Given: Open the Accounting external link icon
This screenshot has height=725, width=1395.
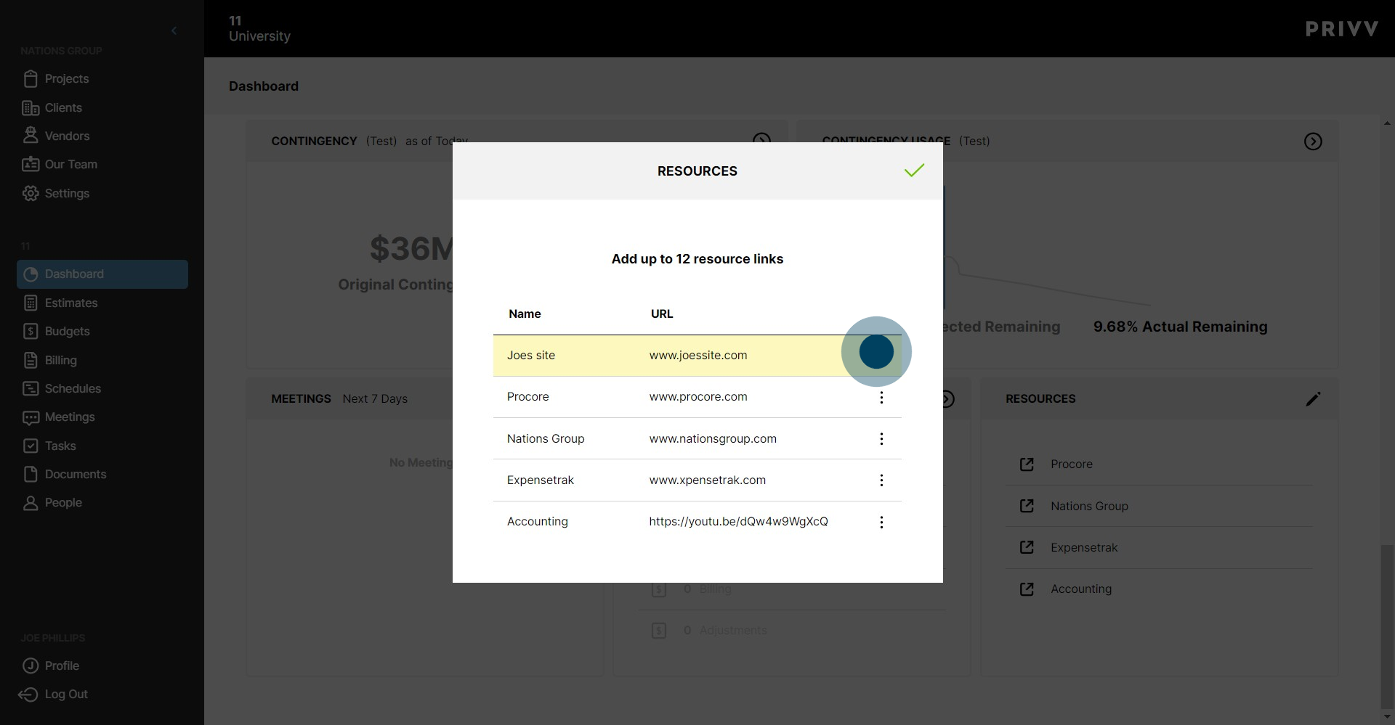Looking at the screenshot, I should [1027, 589].
